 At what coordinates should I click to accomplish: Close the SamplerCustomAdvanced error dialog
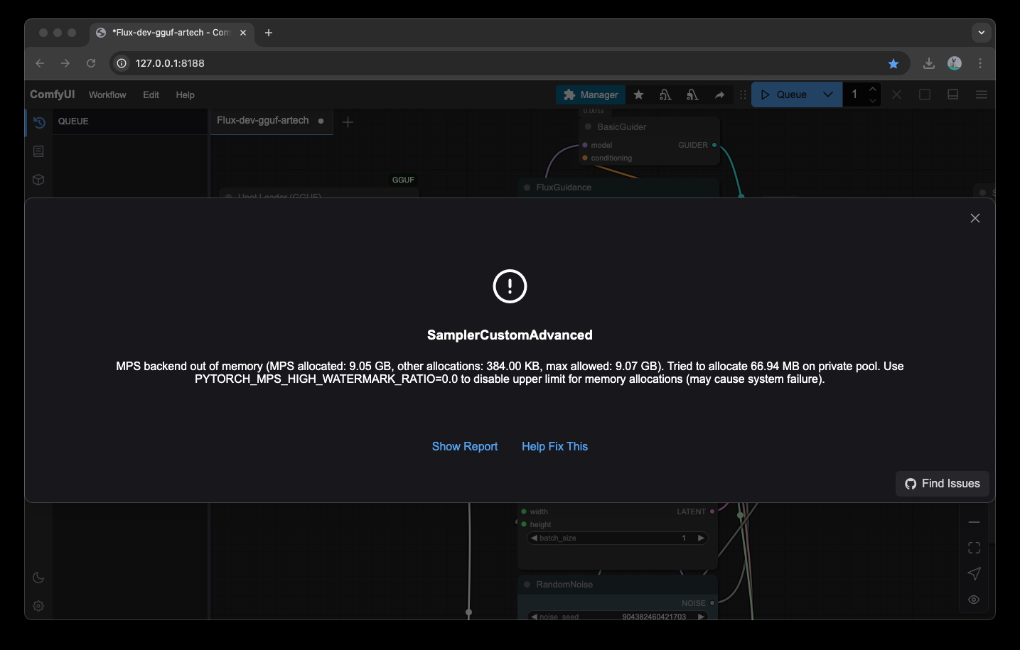coord(975,218)
